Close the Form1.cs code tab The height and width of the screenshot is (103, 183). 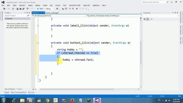pos(44,13)
